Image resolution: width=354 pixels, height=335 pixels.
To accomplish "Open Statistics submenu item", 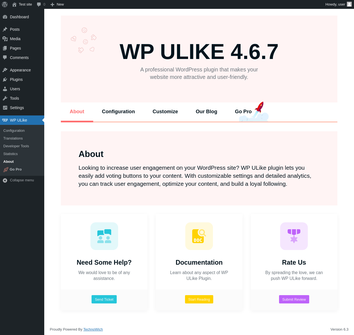I will tap(11, 154).
